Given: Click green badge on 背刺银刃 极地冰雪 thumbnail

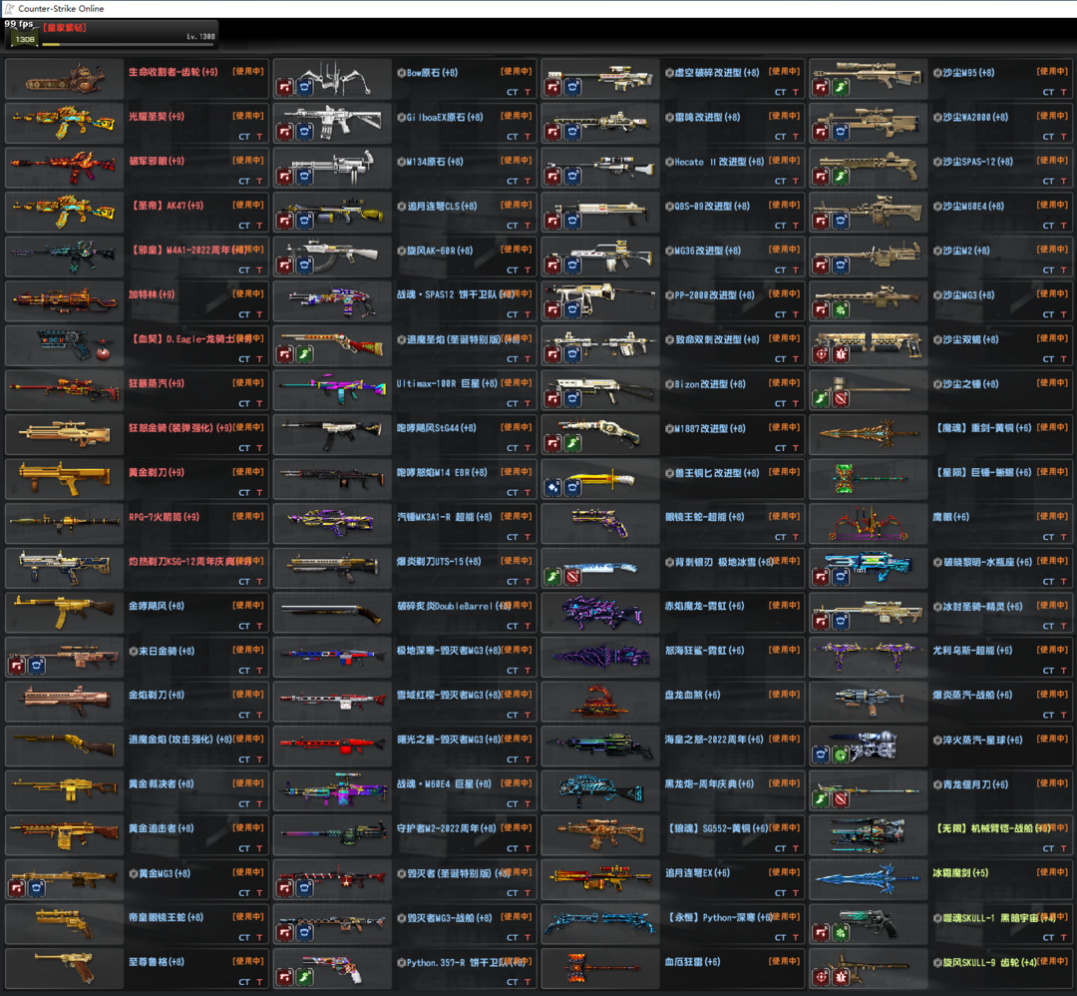Looking at the screenshot, I should pos(552,577).
